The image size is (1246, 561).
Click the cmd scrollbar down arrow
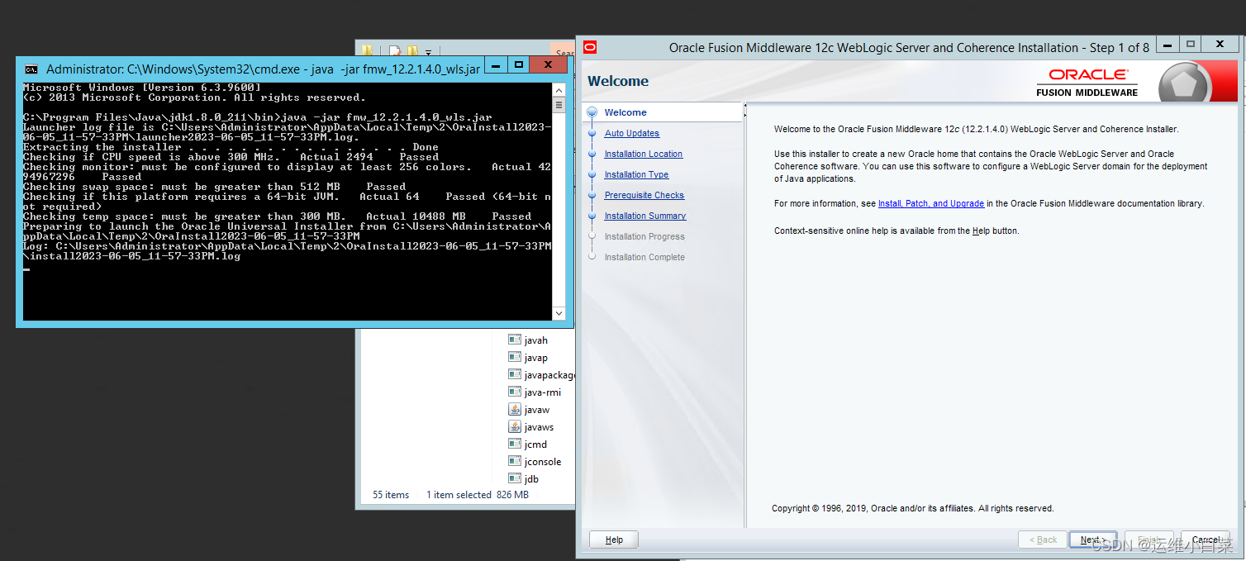(x=559, y=313)
